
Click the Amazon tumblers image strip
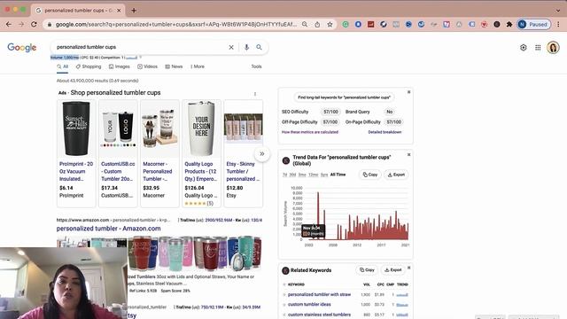click(159, 253)
